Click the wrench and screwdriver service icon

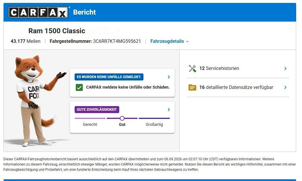point(192,68)
